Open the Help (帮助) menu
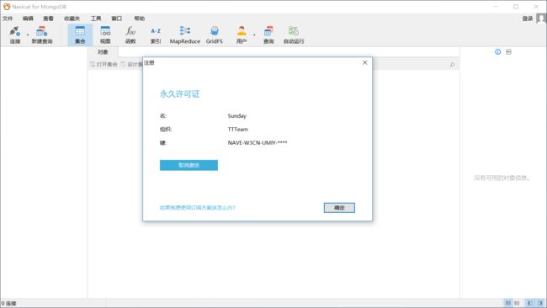 (x=139, y=19)
